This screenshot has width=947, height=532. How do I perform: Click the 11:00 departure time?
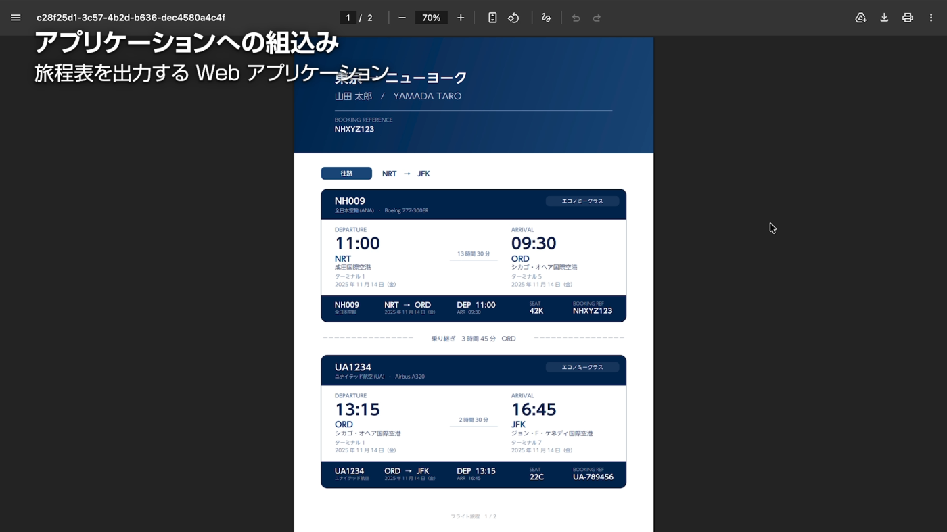(x=357, y=243)
